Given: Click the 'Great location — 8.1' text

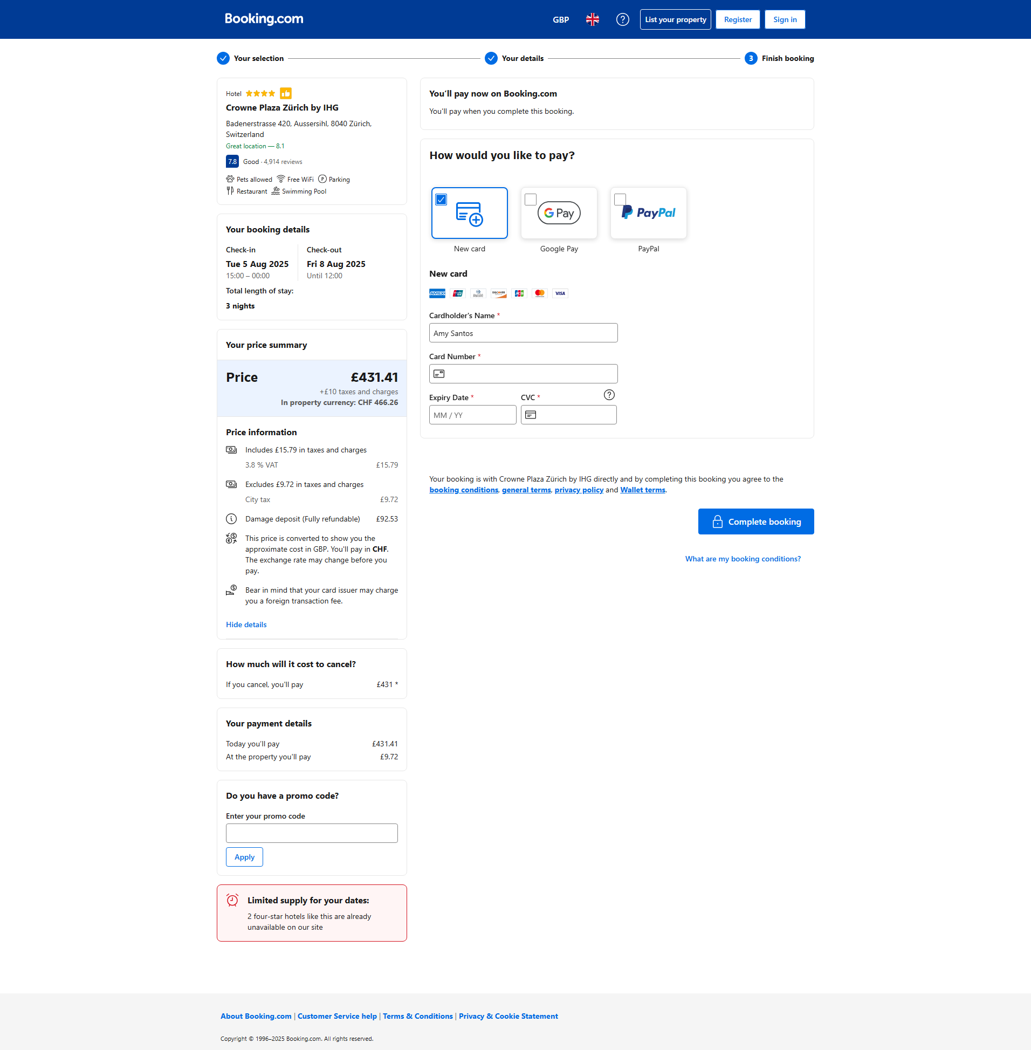Looking at the screenshot, I should 255,146.
